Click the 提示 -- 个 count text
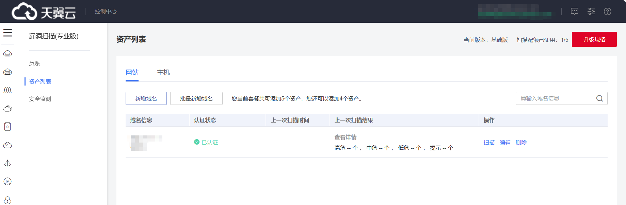The image size is (626, 205). click(442, 148)
